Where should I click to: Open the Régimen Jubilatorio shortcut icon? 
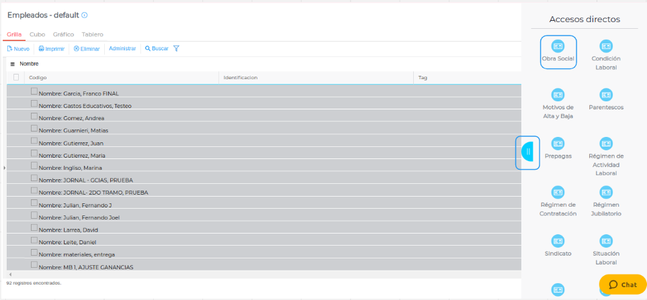pos(605,193)
